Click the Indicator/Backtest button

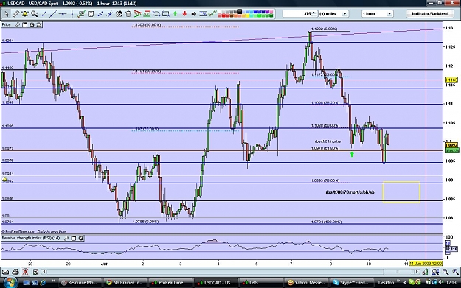pyautogui.click(x=429, y=14)
